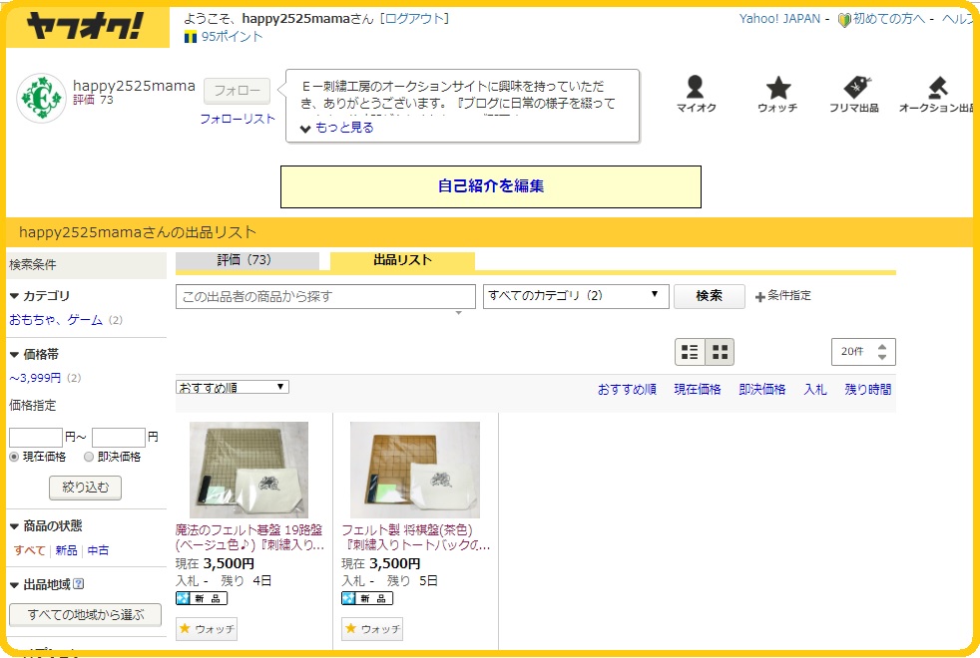Click the beginner mark icon near 初めての方へ
Viewport: 980px width, 658px height.
click(x=844, y=20)
